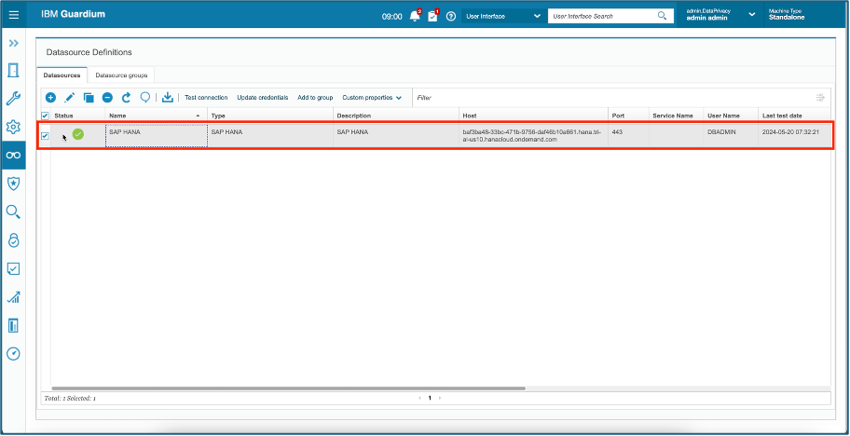Image resolution: width=850 pixels, height=436 pixels.
Task: Open the gear manage icon in sidebar
Action: click(14, 128)
